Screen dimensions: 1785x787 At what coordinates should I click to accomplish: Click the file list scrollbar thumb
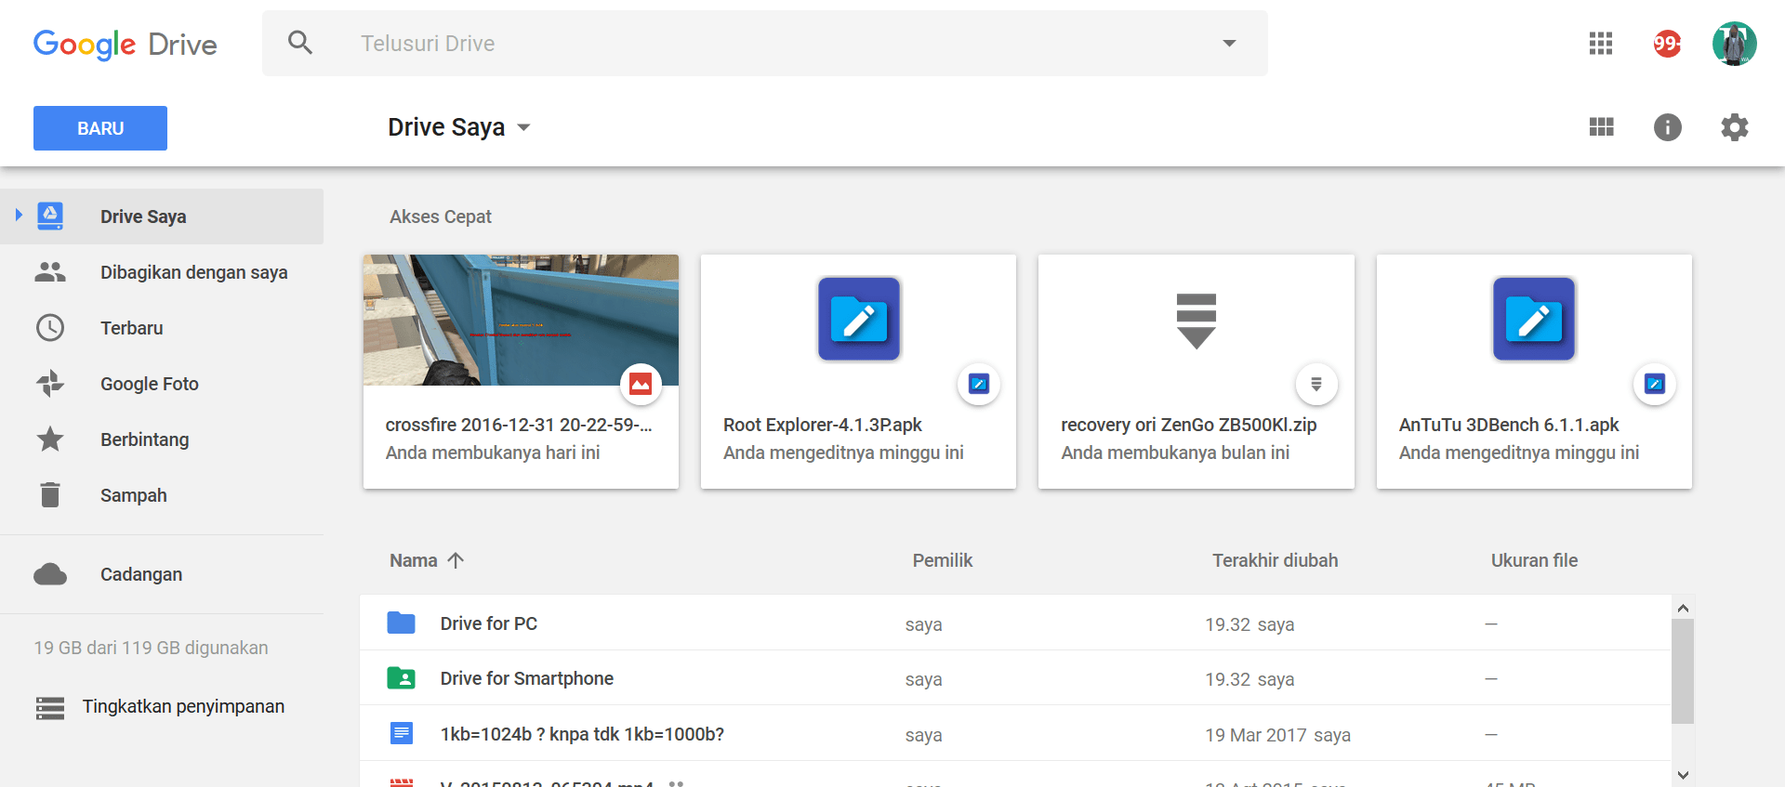[x=1682, y=671]
